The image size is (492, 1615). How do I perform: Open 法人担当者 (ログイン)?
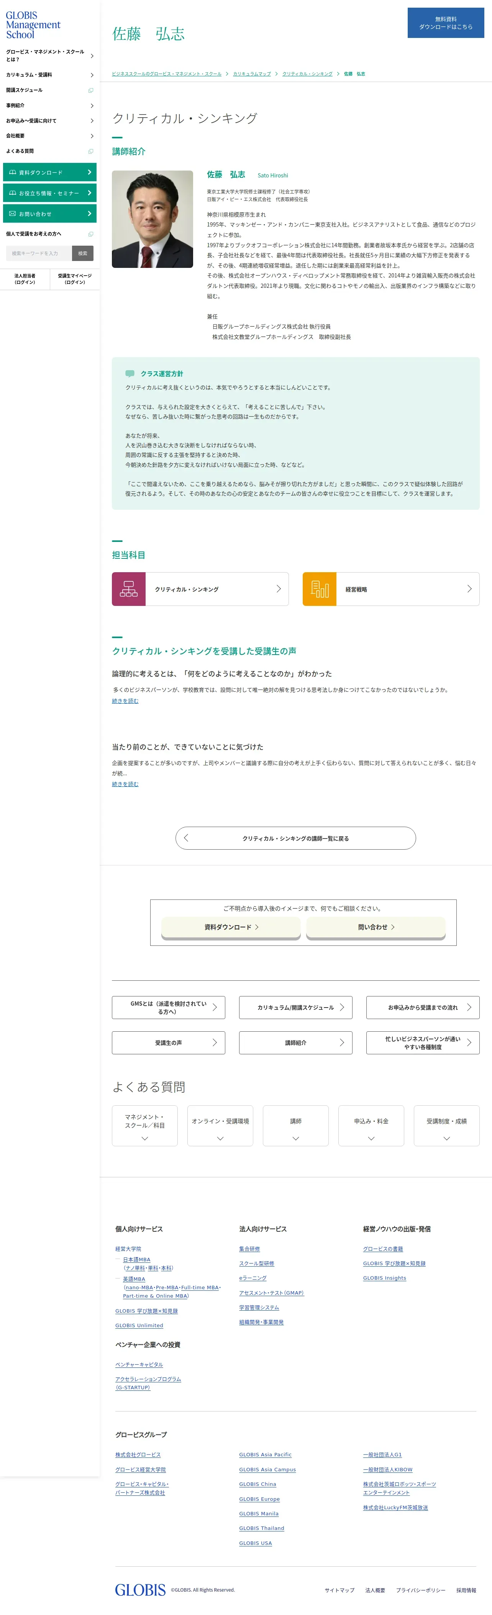pos(25,279)
